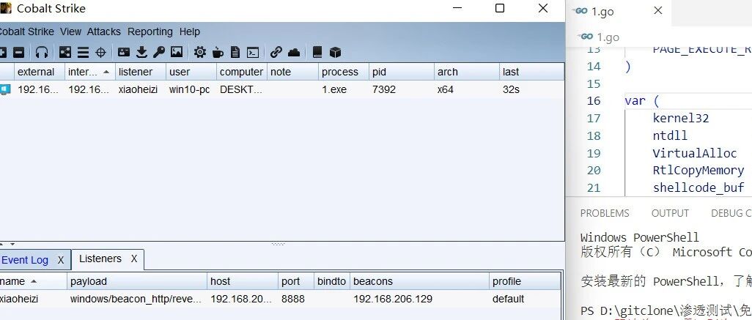Host a file via chain-link icon
The width and height of the screenshot is (752, 320).
point(276,52)
